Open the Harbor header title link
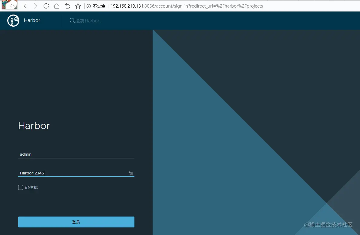The height and width of the screenshot is (235, 360). coord(32,21)
